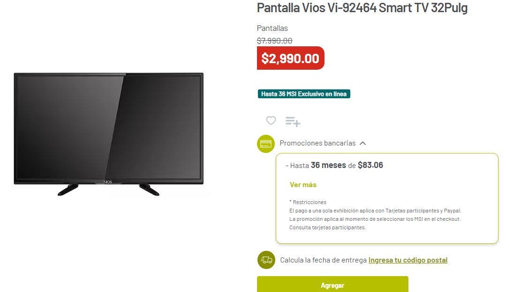Open the Vios TV product image
Screen dimensions: 521x292
coord(109,134)
